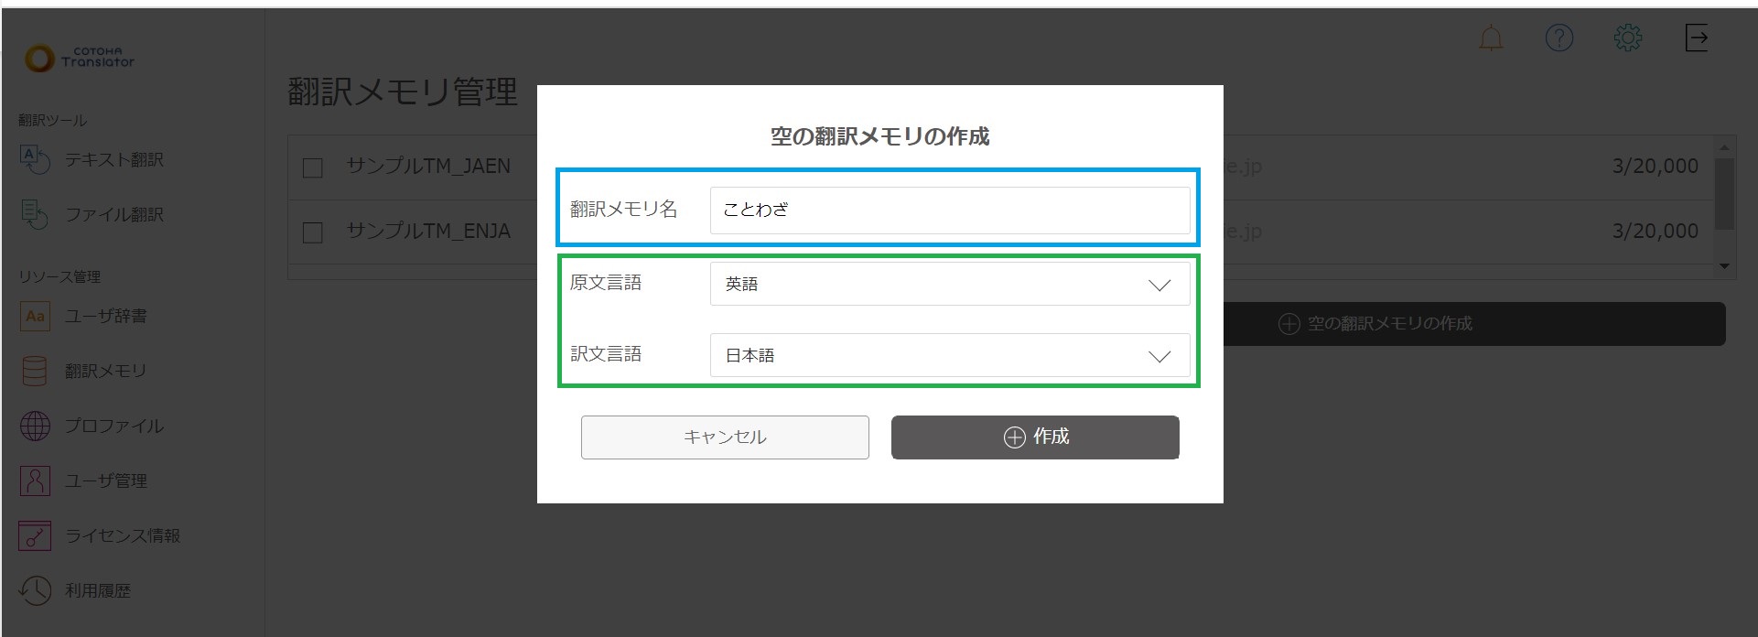Tick the サンプルTM_ENJA checkbox

tap(313, 232)
